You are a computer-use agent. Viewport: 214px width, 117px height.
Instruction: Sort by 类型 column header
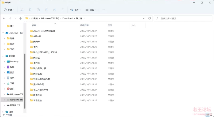point(110,25)
